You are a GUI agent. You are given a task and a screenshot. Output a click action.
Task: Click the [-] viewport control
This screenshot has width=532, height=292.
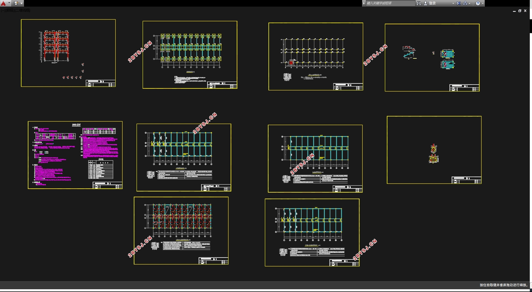coord(2,10)
